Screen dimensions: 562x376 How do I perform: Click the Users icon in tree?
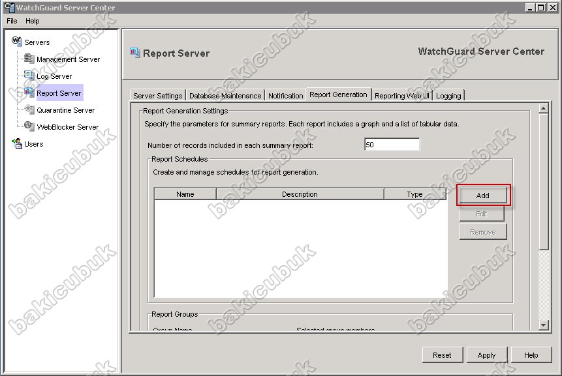coord(17,143)
